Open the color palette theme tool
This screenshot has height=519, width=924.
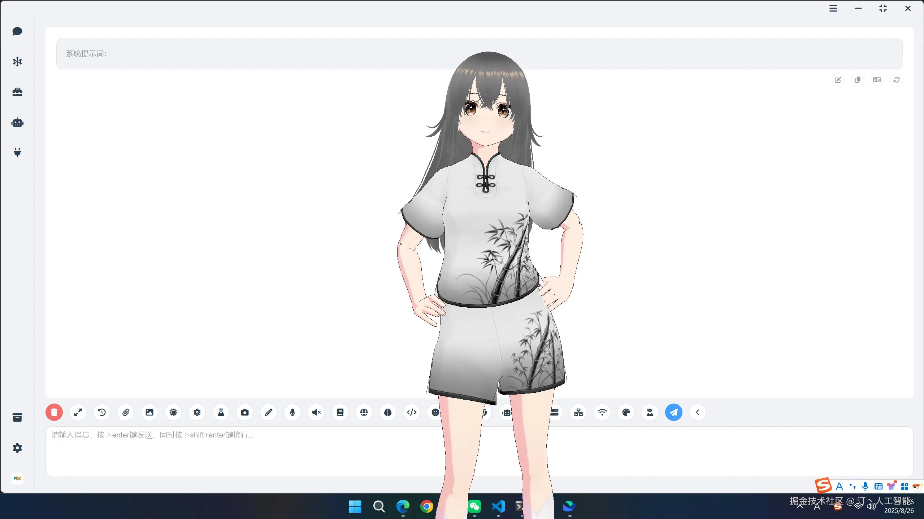coord(626,412)
